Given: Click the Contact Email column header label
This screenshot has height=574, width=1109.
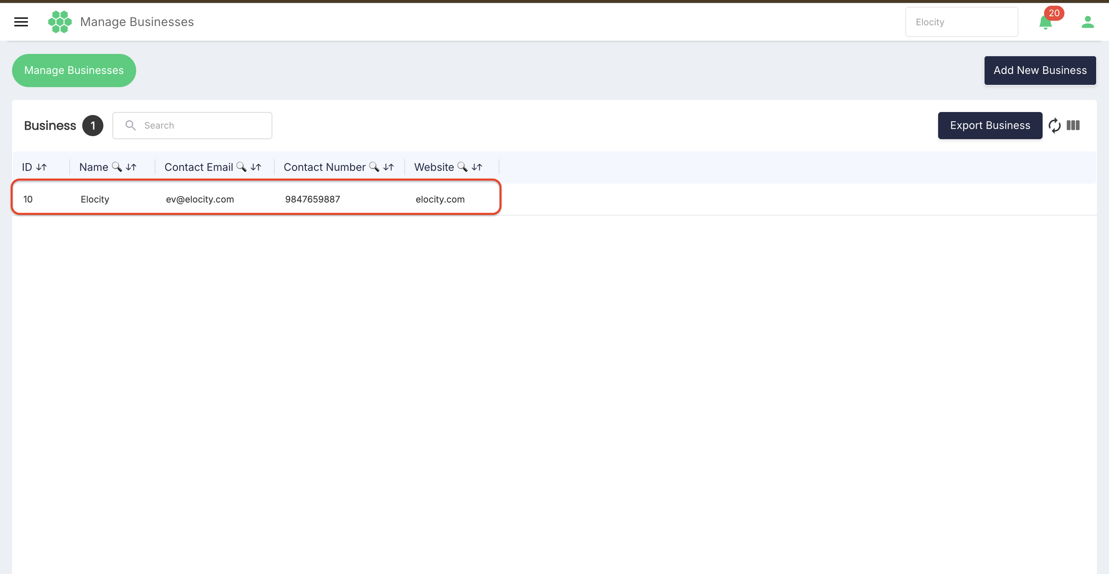Looking at the screenshot, I should pos(198,167).
